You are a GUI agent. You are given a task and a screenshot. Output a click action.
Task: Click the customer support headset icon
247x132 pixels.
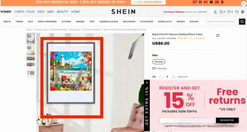point(237,12)
